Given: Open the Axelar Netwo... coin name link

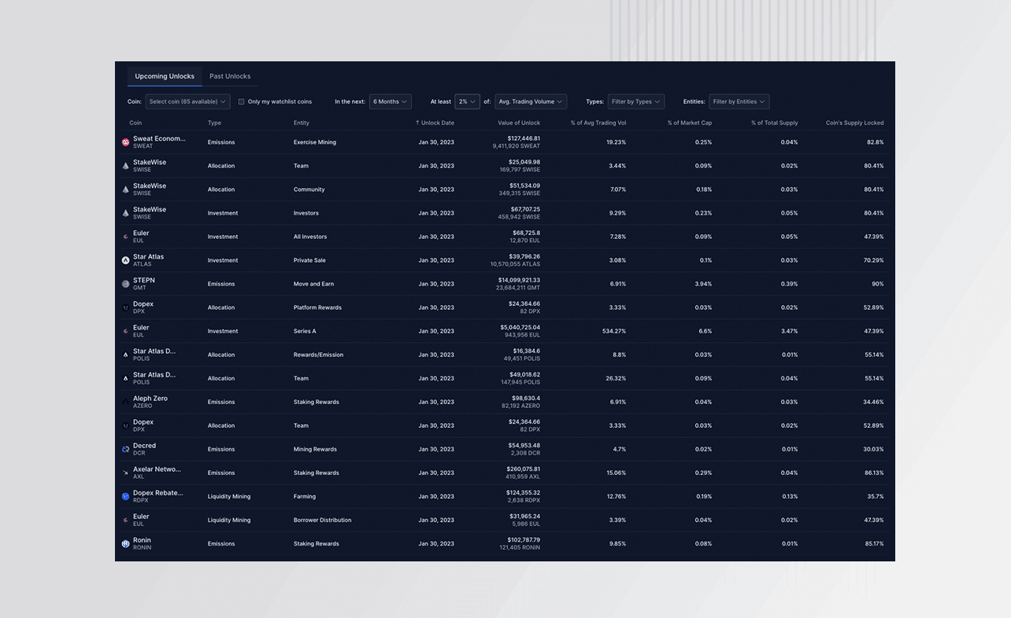Looking at the screenshot, I should (157, 469).
